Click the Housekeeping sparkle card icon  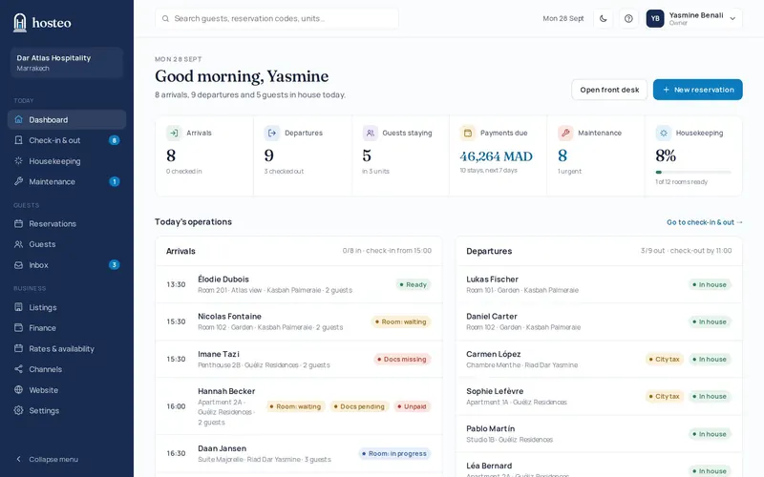[x=663, y=133]
